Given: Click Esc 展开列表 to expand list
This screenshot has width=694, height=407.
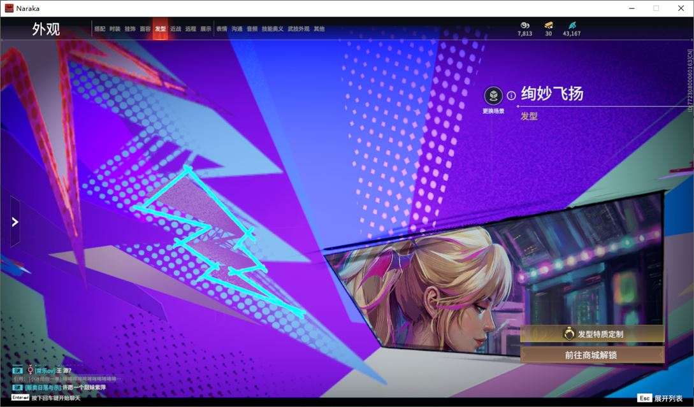Looking at the screenshot, I should point(660,398).
